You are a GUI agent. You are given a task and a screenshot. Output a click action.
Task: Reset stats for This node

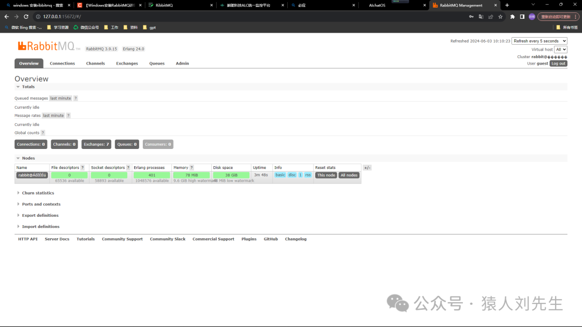click(x=326, y=175)
